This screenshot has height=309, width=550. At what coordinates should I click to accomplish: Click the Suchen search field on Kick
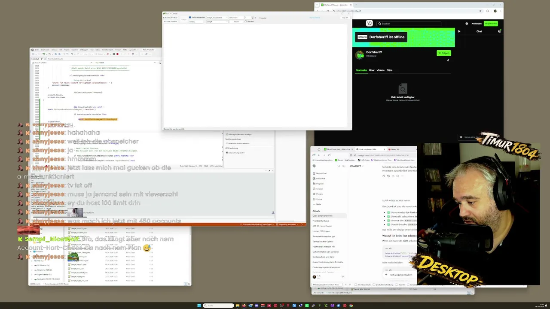point(408,24)
